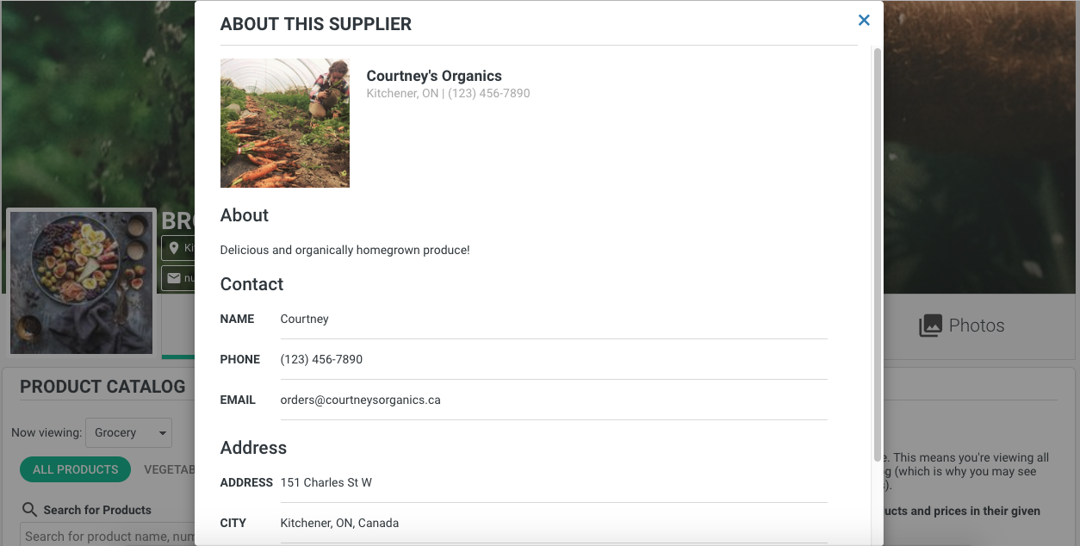Click the Kitchener, ON, Canada city value
The width and height of the screenshot is (1080, 546).
click(340, 523)
